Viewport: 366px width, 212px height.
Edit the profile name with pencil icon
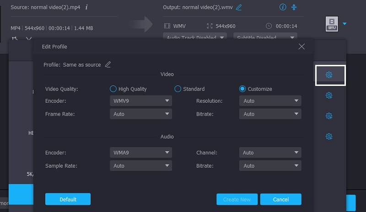pyautogui.click(x=108, y=65)
